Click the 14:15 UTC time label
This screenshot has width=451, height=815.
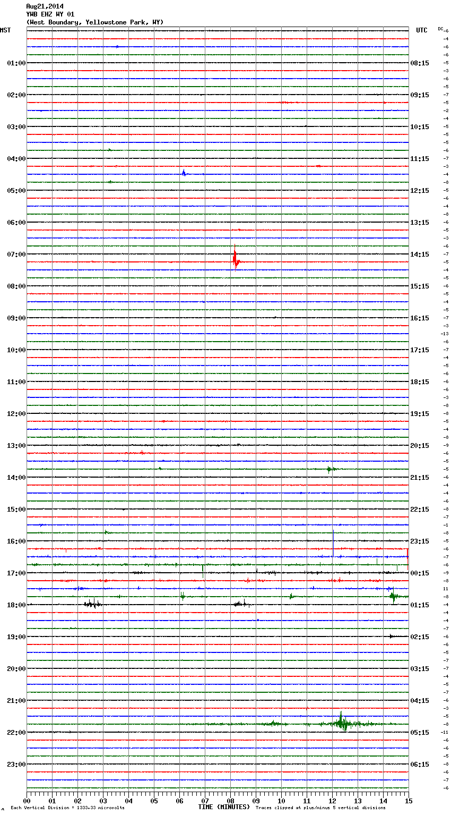click(x=420, y=254)
